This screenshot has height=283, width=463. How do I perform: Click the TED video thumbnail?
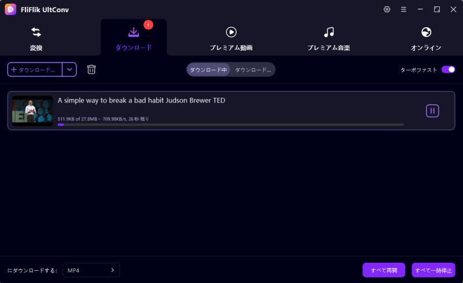32,111
